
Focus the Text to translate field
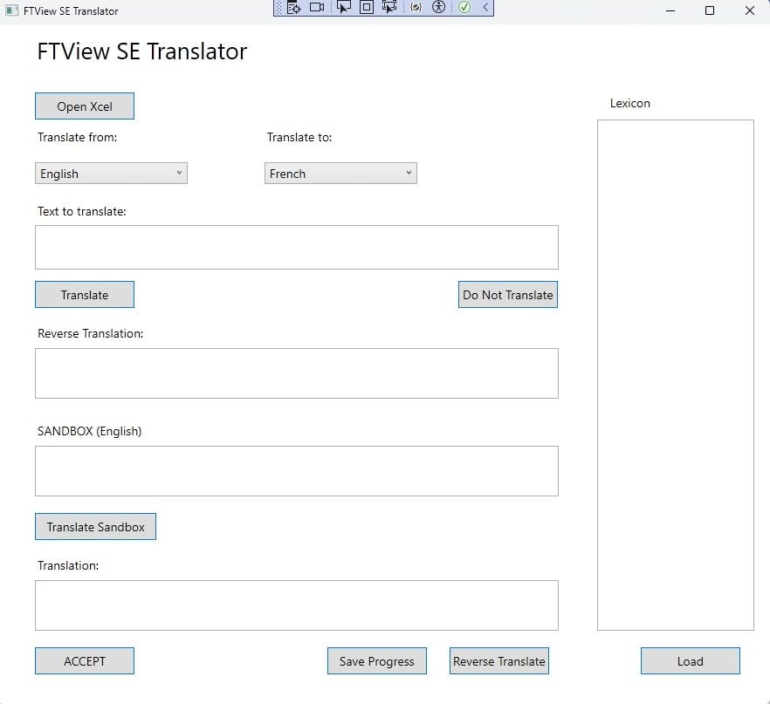pos(297,247)
